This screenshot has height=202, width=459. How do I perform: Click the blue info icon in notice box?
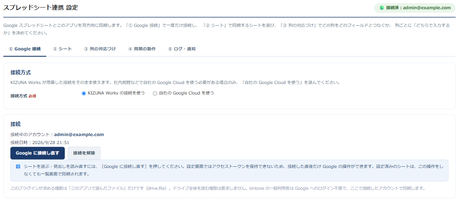coord(18,166)
